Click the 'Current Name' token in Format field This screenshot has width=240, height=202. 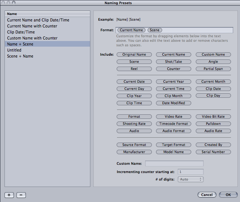click(131, 30)
